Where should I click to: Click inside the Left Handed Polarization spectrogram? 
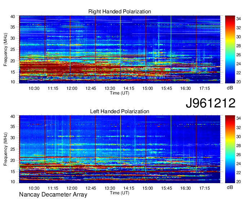click(120, 149)
